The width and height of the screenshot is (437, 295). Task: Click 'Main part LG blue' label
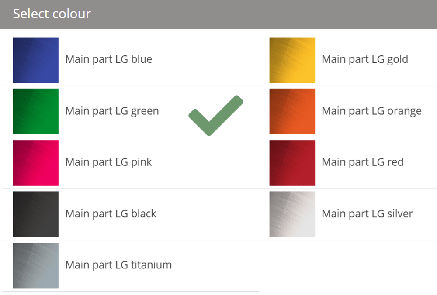point(109,59)
